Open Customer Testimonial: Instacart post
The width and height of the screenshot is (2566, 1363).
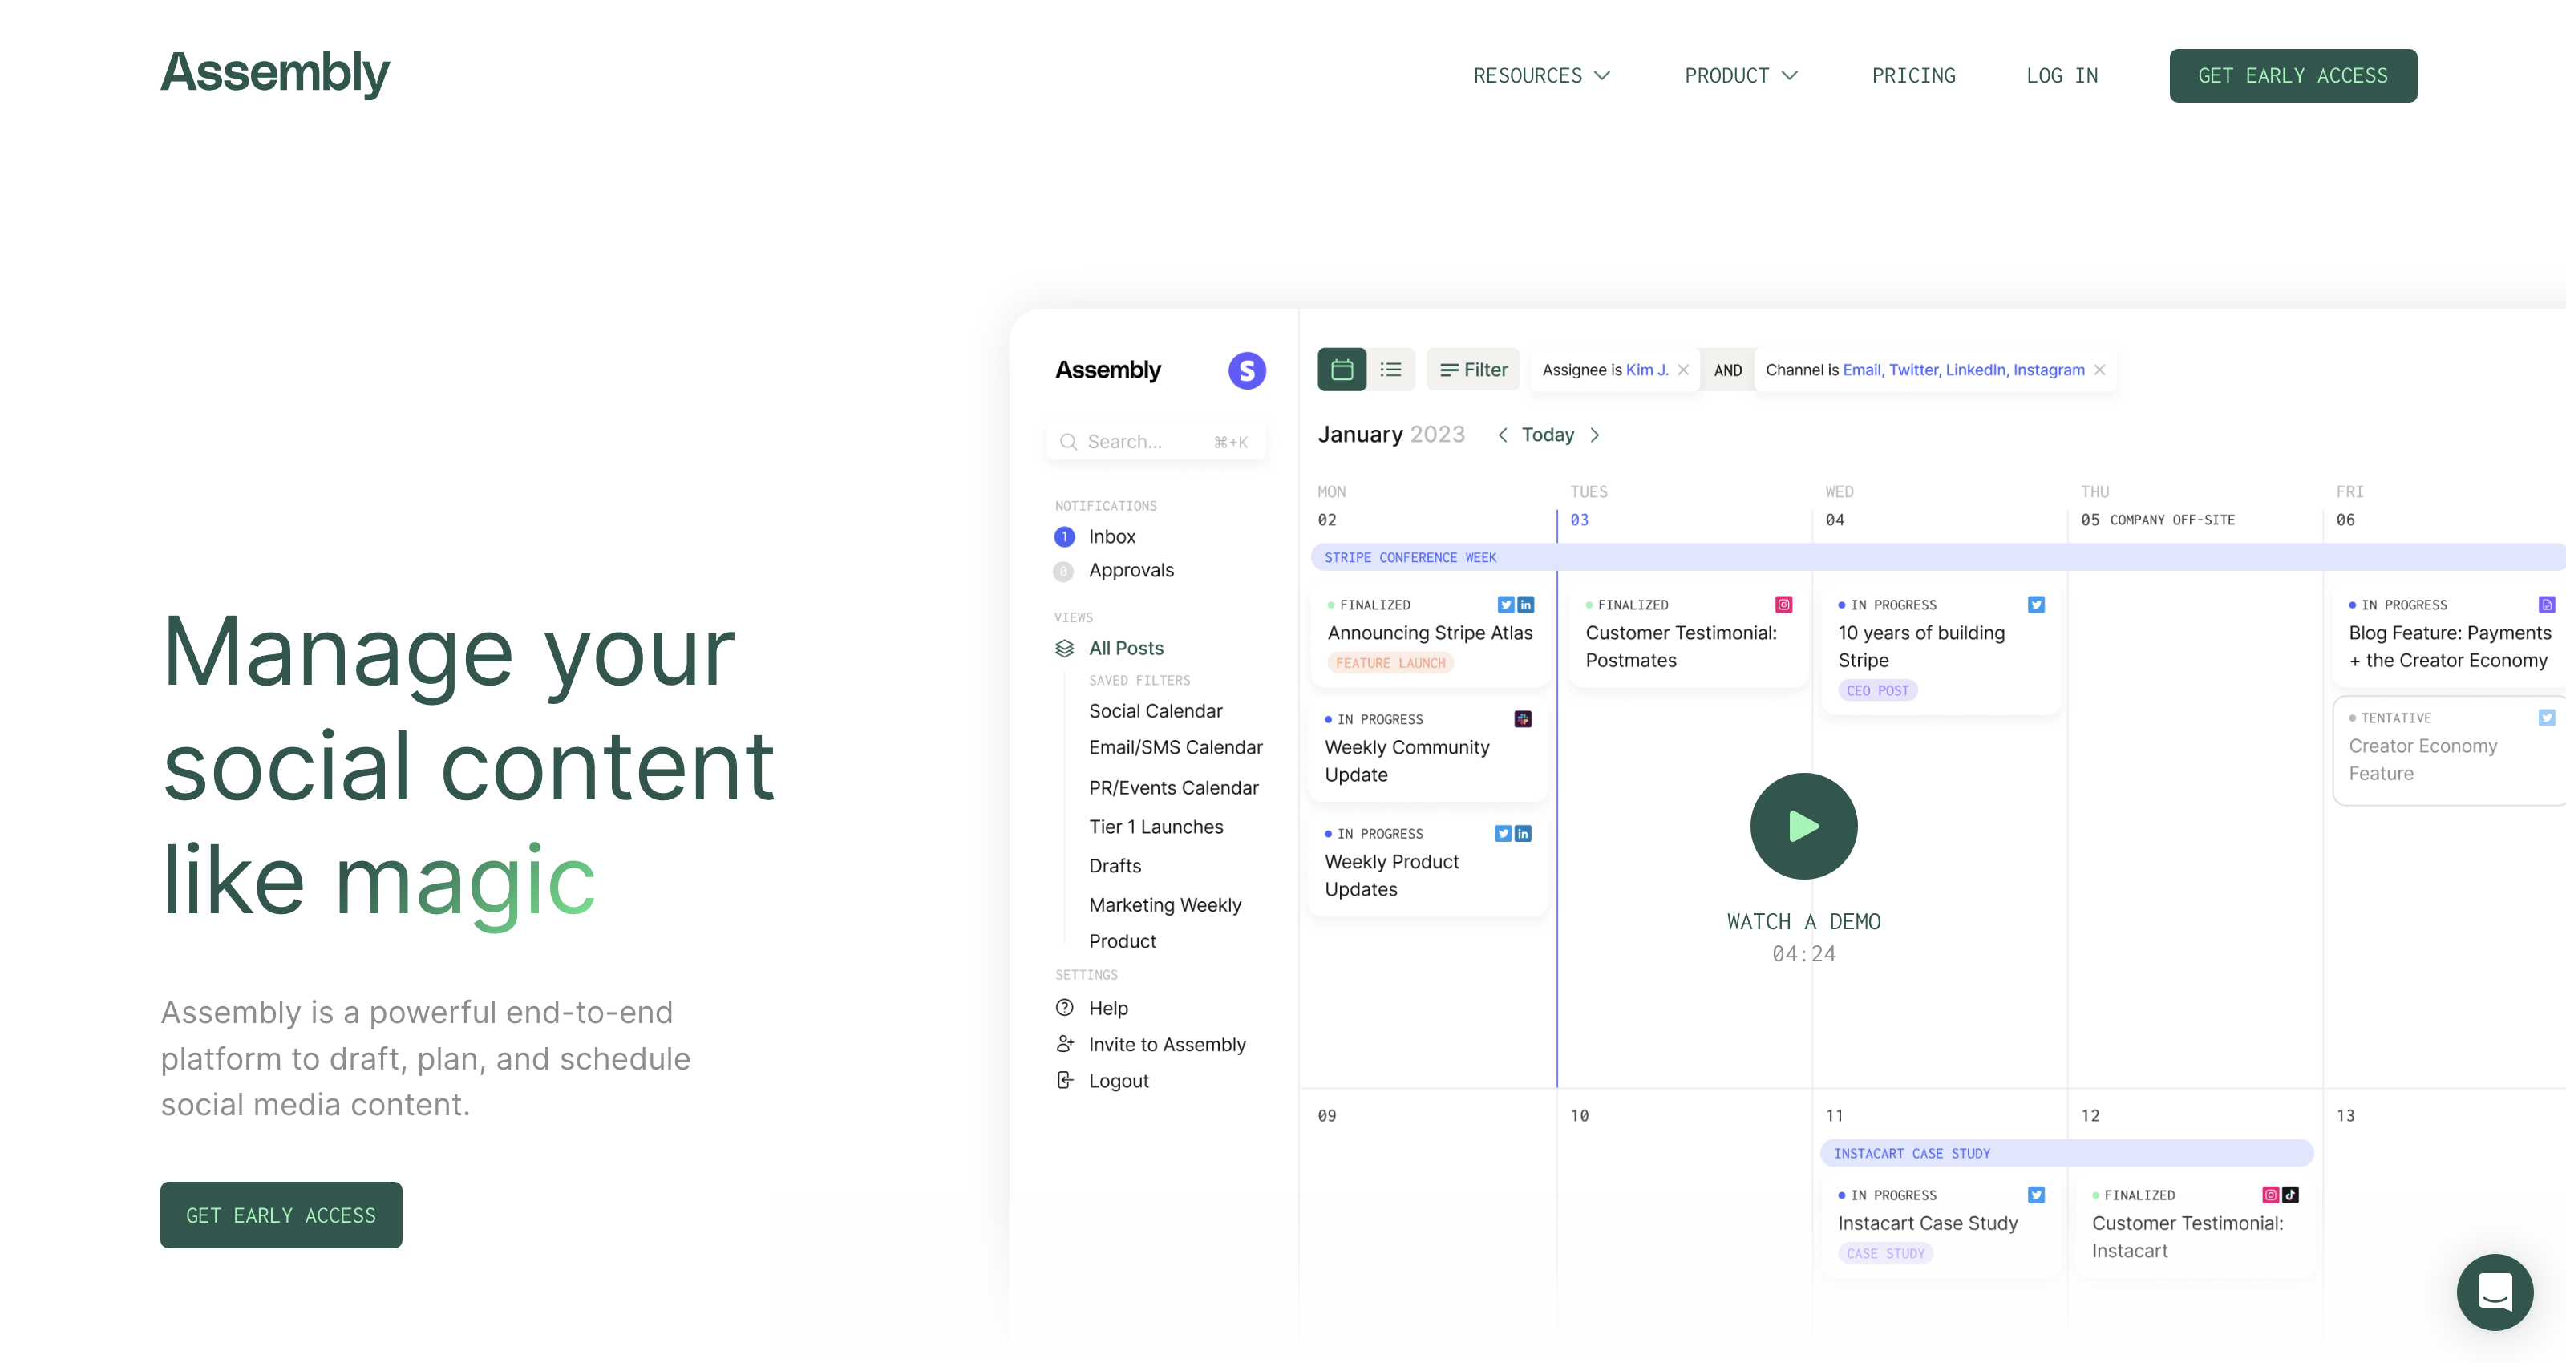2196,1224
